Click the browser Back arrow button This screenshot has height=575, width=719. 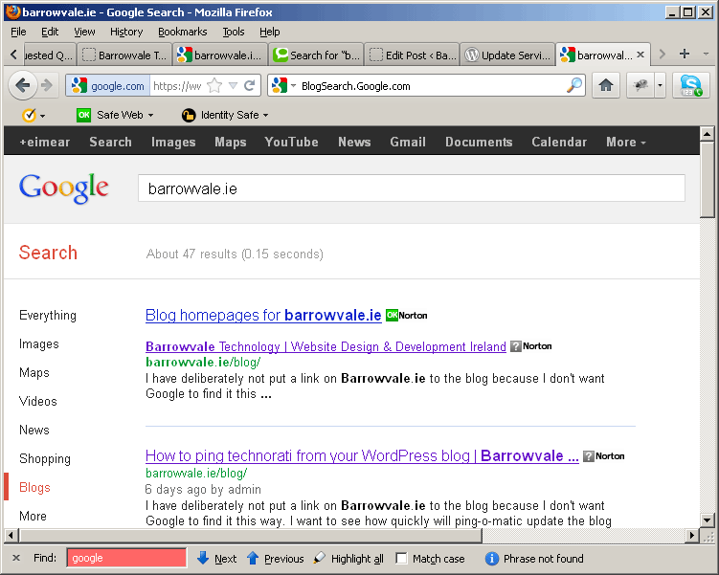pyautogui.click(x=22, y=85)
